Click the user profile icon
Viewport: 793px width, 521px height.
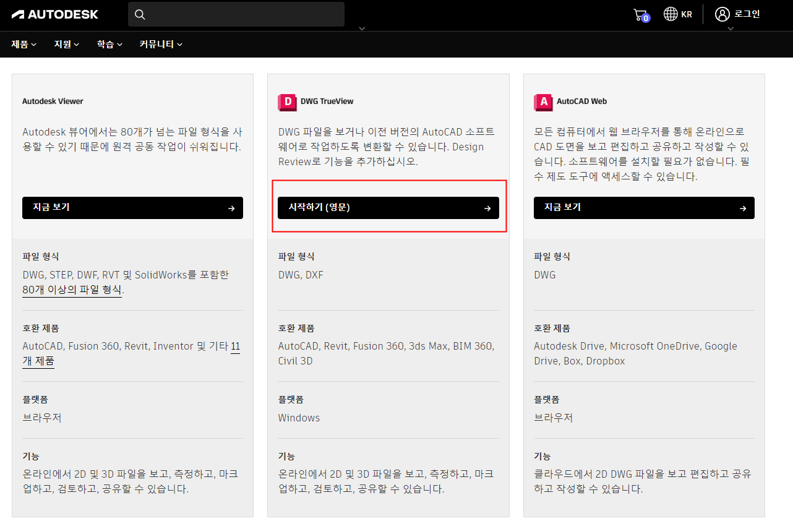click(722, 14)
